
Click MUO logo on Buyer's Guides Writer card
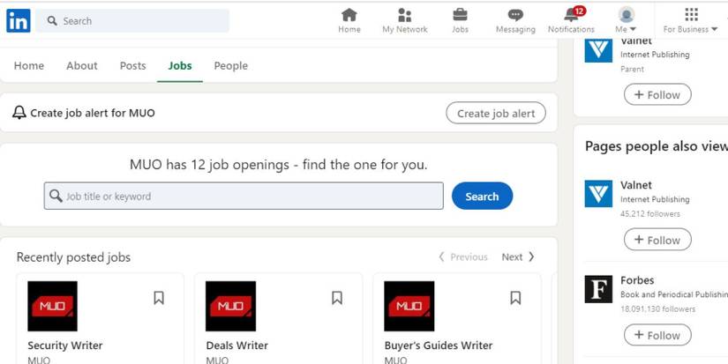tap(409, 306)
